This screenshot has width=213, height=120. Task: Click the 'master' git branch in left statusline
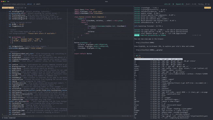click(56, 116)
